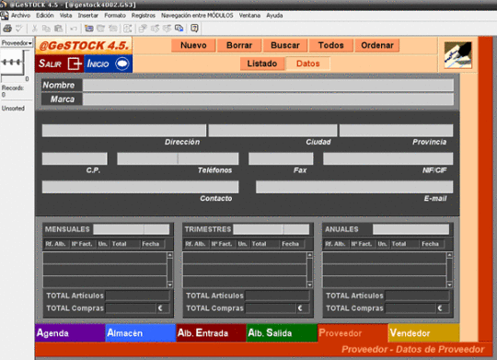Click the Anuales list scroll-up arrow

(449, 255)
